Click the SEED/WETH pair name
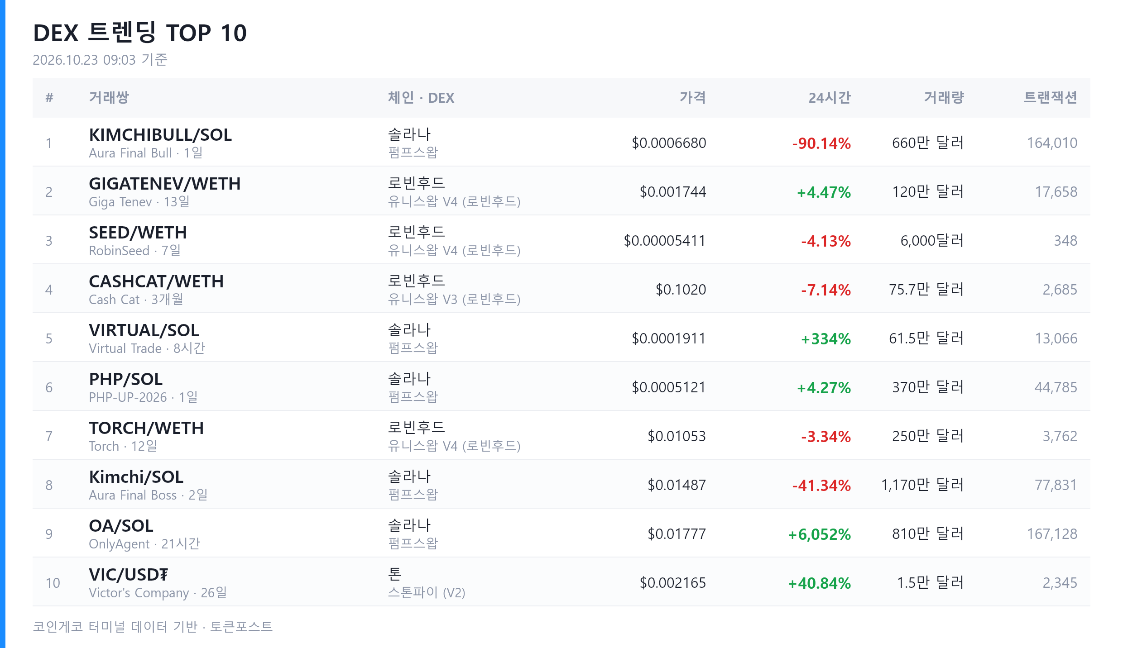This screenshot has width=1123, height=648. coord(138,233)
